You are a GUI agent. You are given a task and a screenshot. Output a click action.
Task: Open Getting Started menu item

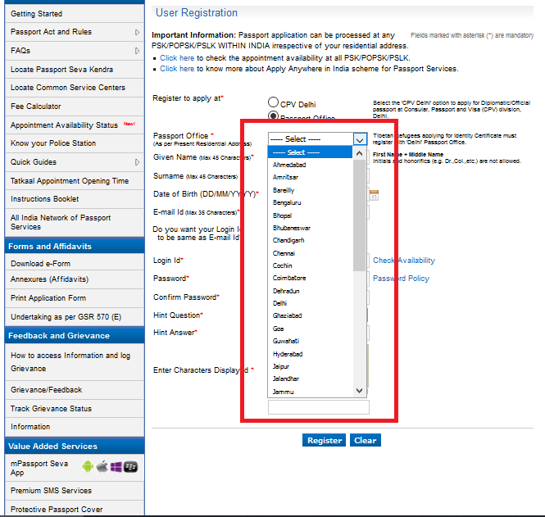tap(75, 14)
